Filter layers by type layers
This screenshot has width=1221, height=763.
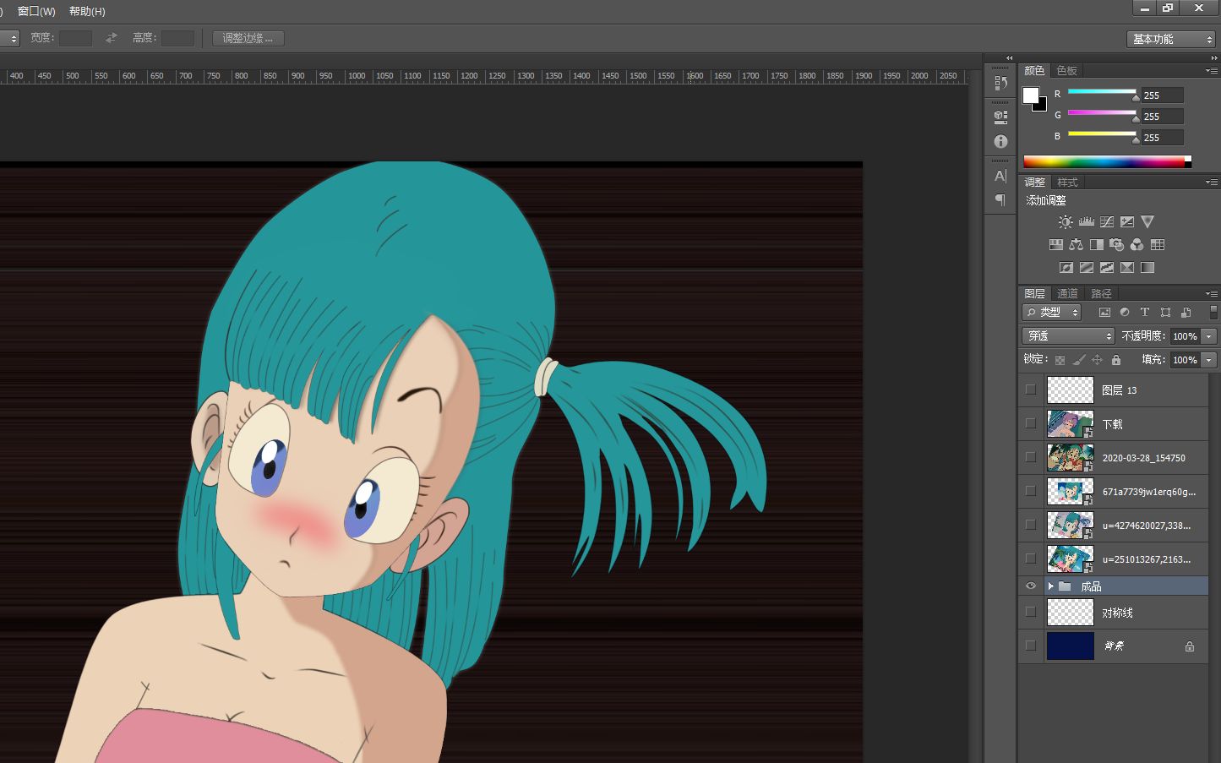(1145, 313)
